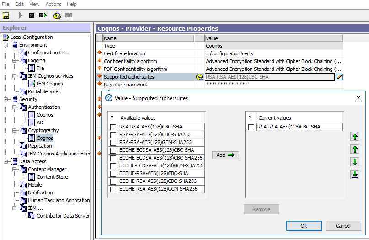This screenshot has height=240, width=369.
Task: Open the File menu
Action: coord(5,4)
